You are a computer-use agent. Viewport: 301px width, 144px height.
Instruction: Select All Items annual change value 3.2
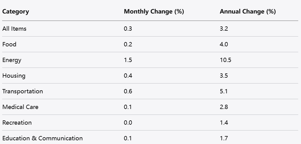[224, 29]
